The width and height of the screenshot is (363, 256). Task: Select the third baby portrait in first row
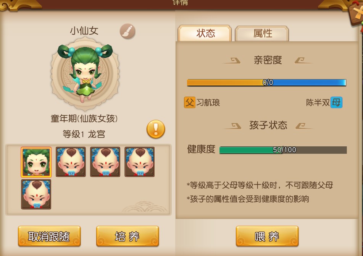[105, 162]
